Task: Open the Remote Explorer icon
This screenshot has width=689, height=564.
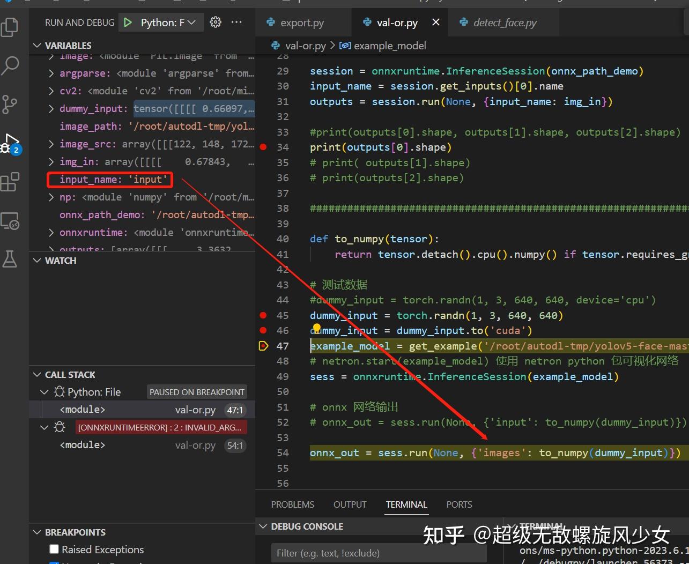Action: tap(10, 221)
